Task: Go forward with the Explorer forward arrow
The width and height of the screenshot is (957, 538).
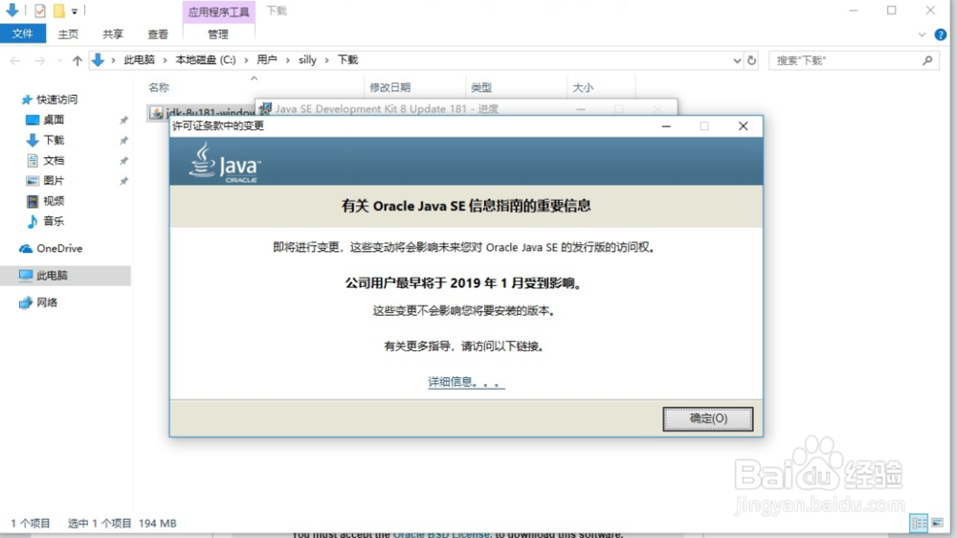Action: coord(39,60)
